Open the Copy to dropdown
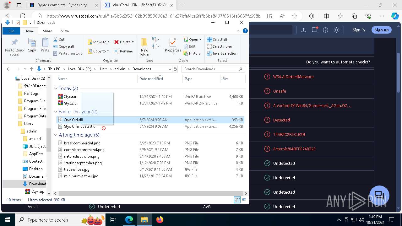402x226 pixels. [x=98, y=51]
